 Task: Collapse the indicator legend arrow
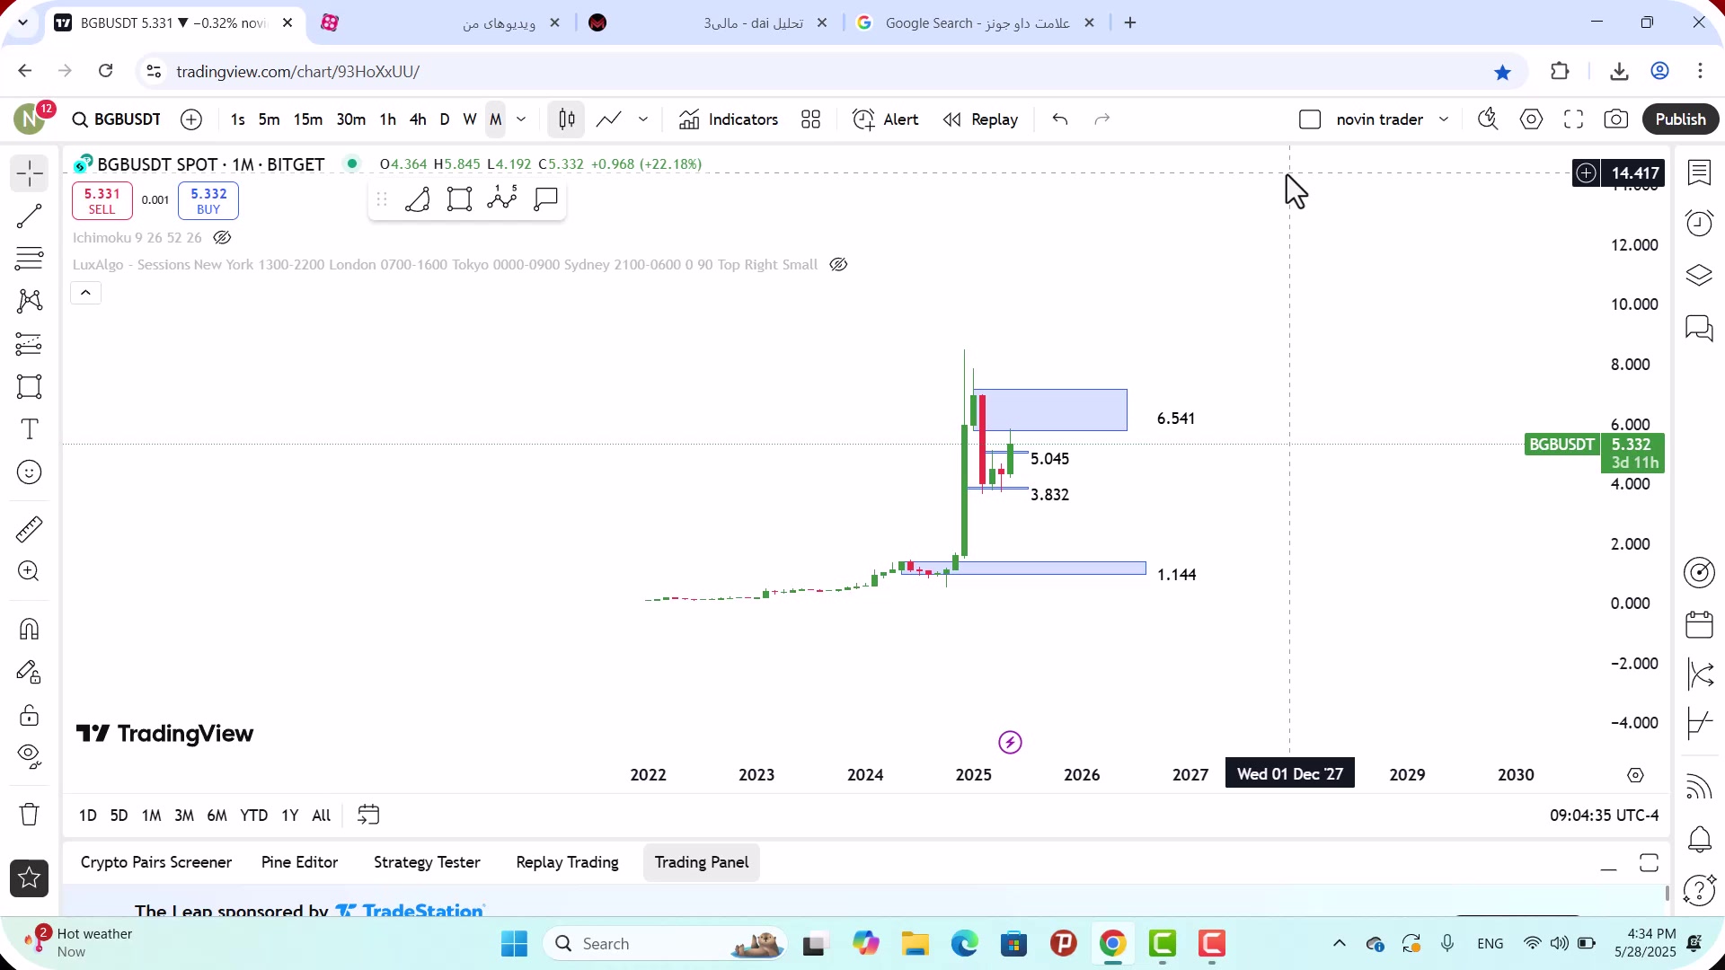pyautogui.click(x=86, y=293)
